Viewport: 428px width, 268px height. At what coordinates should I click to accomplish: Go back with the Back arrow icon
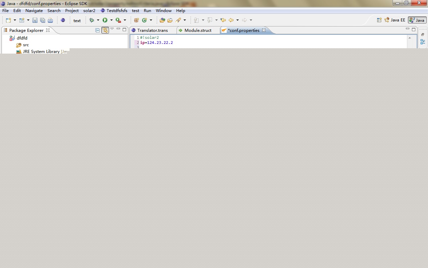click(x=231, y=20)
